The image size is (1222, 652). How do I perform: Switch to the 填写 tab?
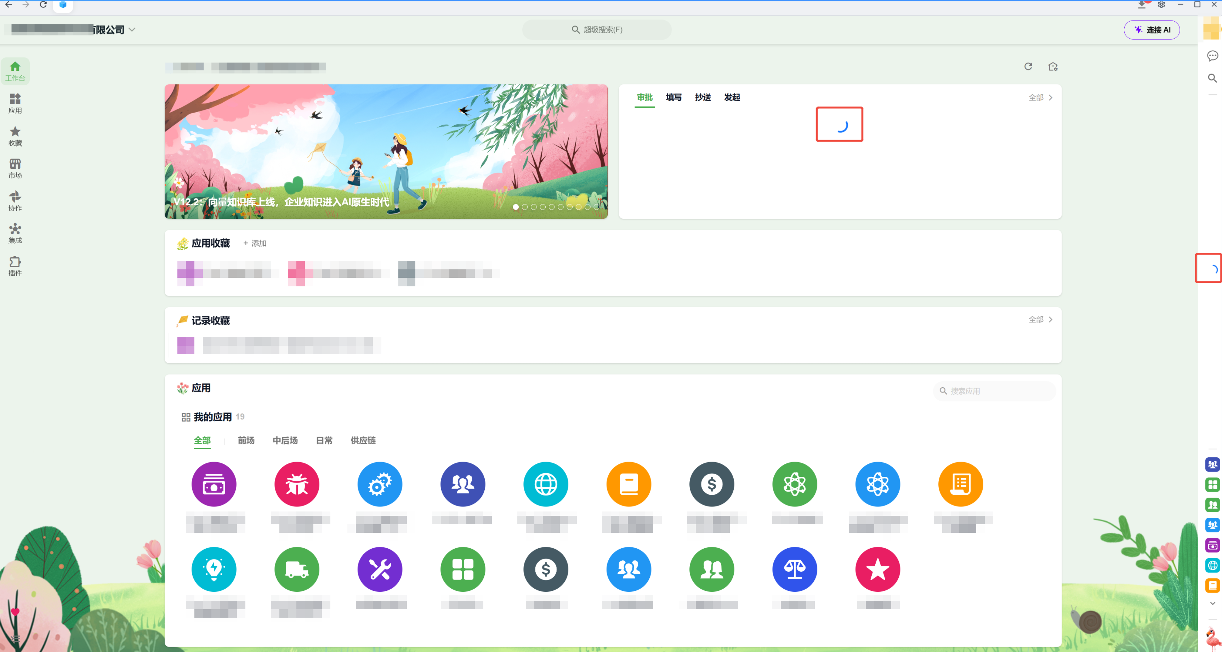pos(673,97)
